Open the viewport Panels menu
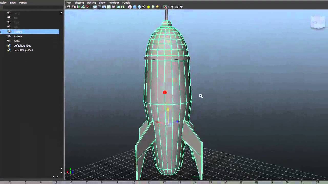 (126, 3)
